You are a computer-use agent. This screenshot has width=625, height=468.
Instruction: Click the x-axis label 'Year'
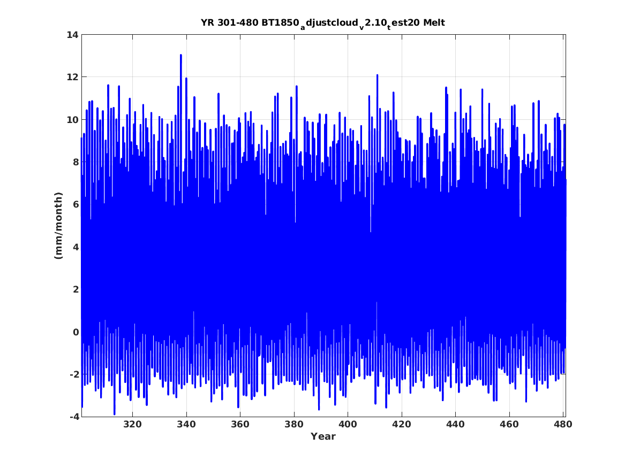pos(323,436)
